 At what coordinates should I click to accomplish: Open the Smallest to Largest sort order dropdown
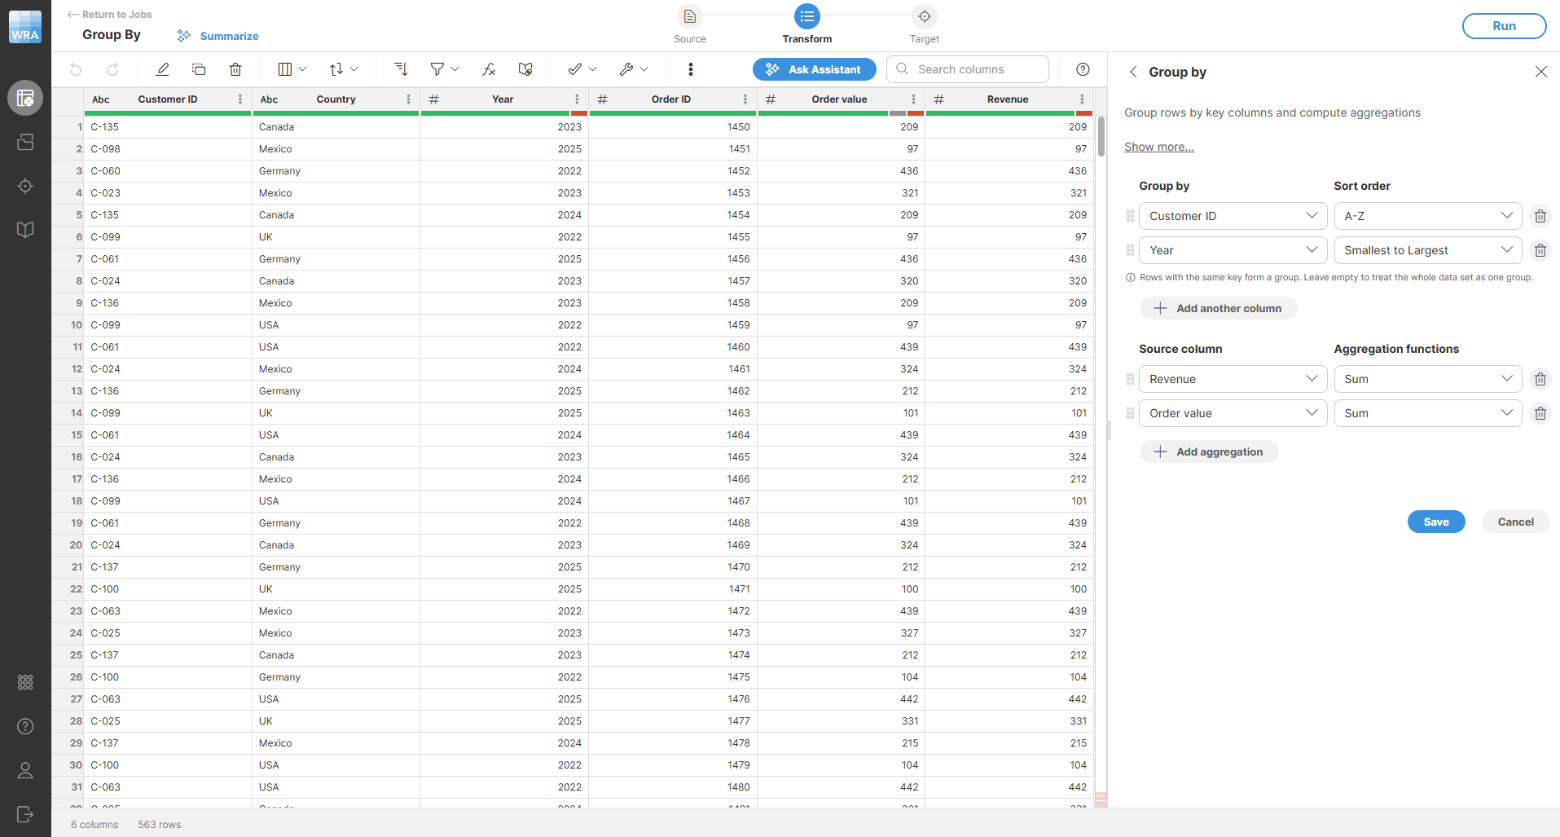click(x=1427, y=249)
